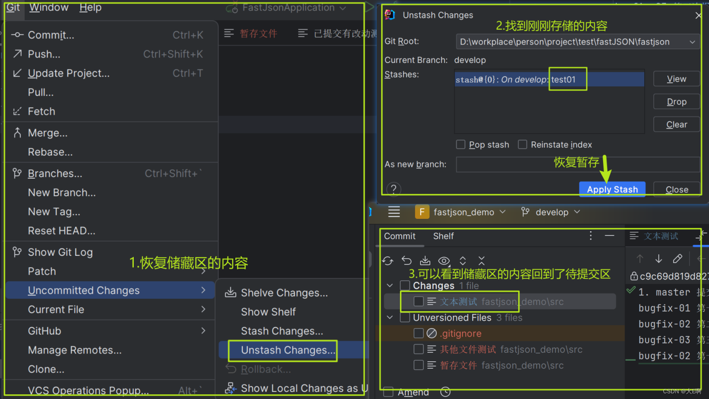The height and width of the screenshot is (399, 709).
Task: Open the Help menu
Action: pos(90,8)
